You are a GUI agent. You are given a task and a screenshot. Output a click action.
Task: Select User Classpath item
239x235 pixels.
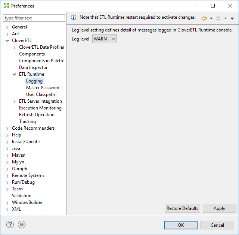click(x=40, y=94)
